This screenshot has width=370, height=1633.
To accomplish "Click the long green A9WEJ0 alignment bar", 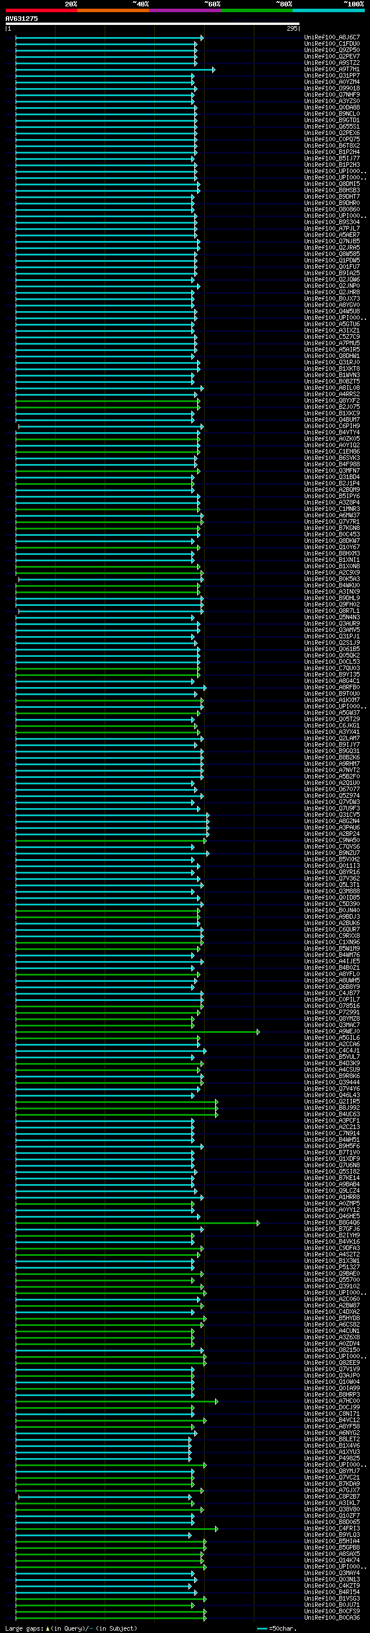I will (x=137, y=1032).
